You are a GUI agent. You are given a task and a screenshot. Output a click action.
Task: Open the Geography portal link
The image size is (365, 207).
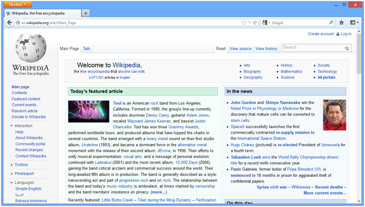pos(253,78)
